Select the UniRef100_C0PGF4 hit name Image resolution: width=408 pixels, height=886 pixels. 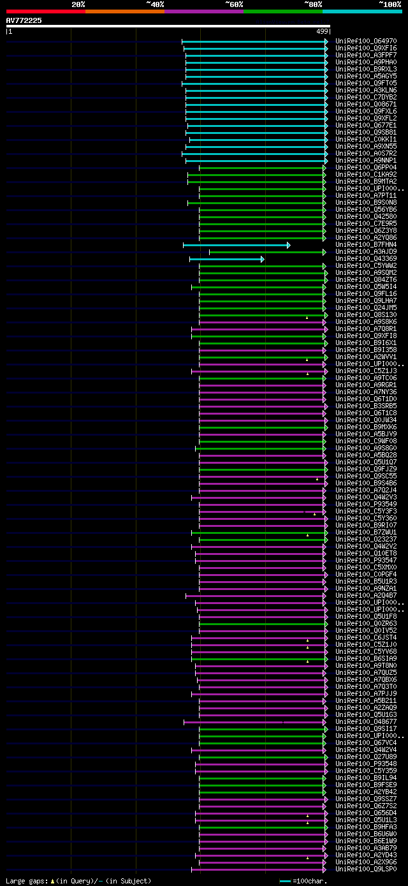point(366,575)
